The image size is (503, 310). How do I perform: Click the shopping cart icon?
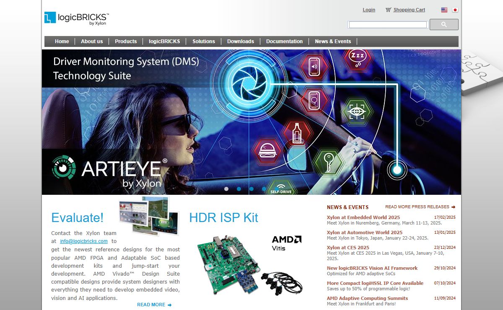coord(388,10)
